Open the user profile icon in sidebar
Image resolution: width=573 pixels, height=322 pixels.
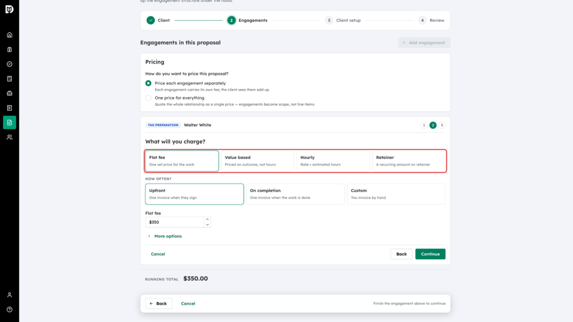click(10, 295)
